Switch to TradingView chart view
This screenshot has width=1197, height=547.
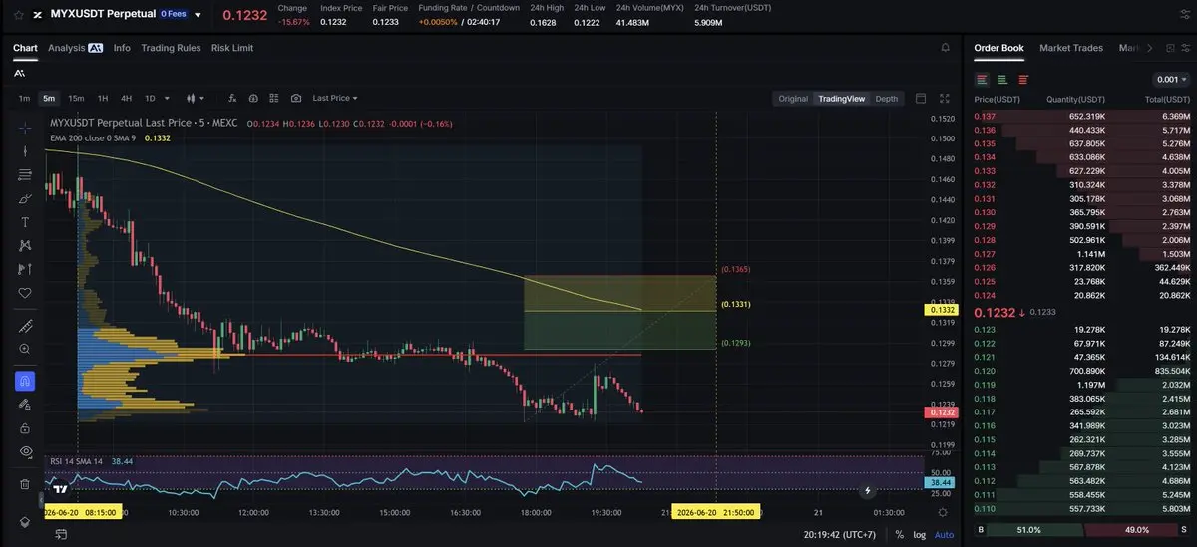tap(842, 99)
